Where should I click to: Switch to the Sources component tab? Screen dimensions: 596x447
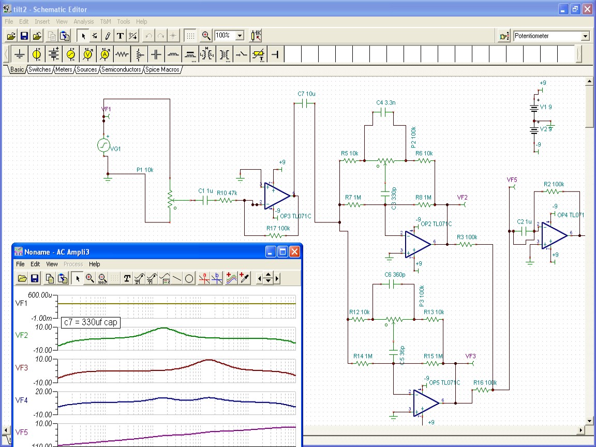point(87,69)
